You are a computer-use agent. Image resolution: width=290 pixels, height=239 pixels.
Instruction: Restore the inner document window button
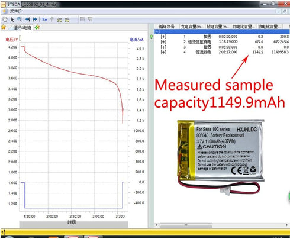[x=285, y=11]
